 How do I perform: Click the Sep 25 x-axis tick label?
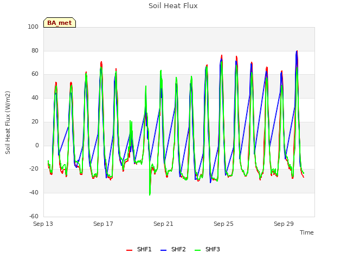223,224
